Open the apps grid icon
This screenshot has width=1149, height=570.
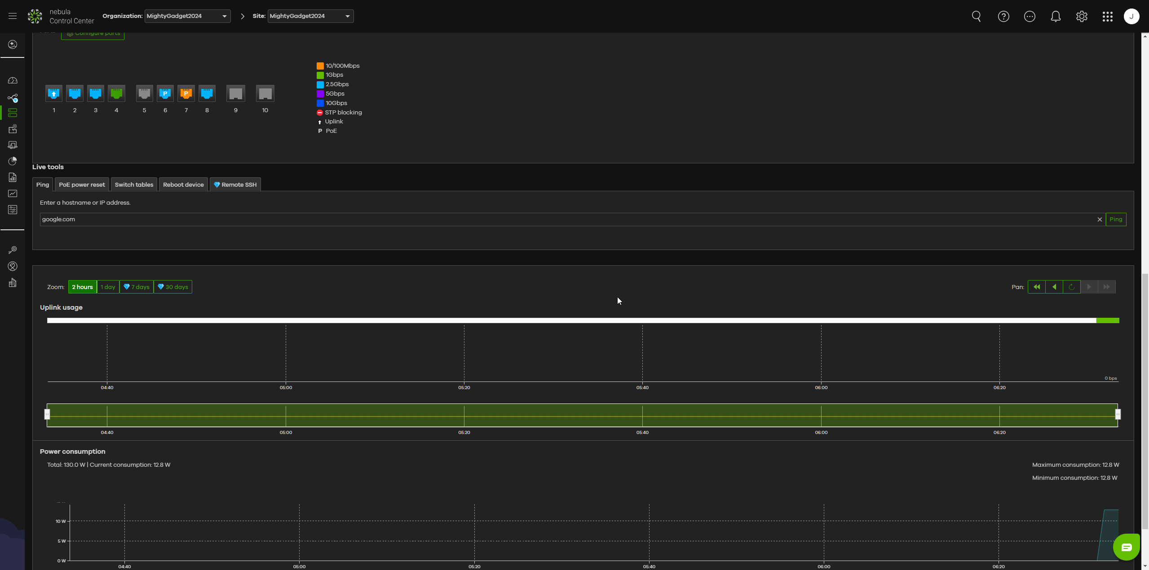pos(1108,17)
